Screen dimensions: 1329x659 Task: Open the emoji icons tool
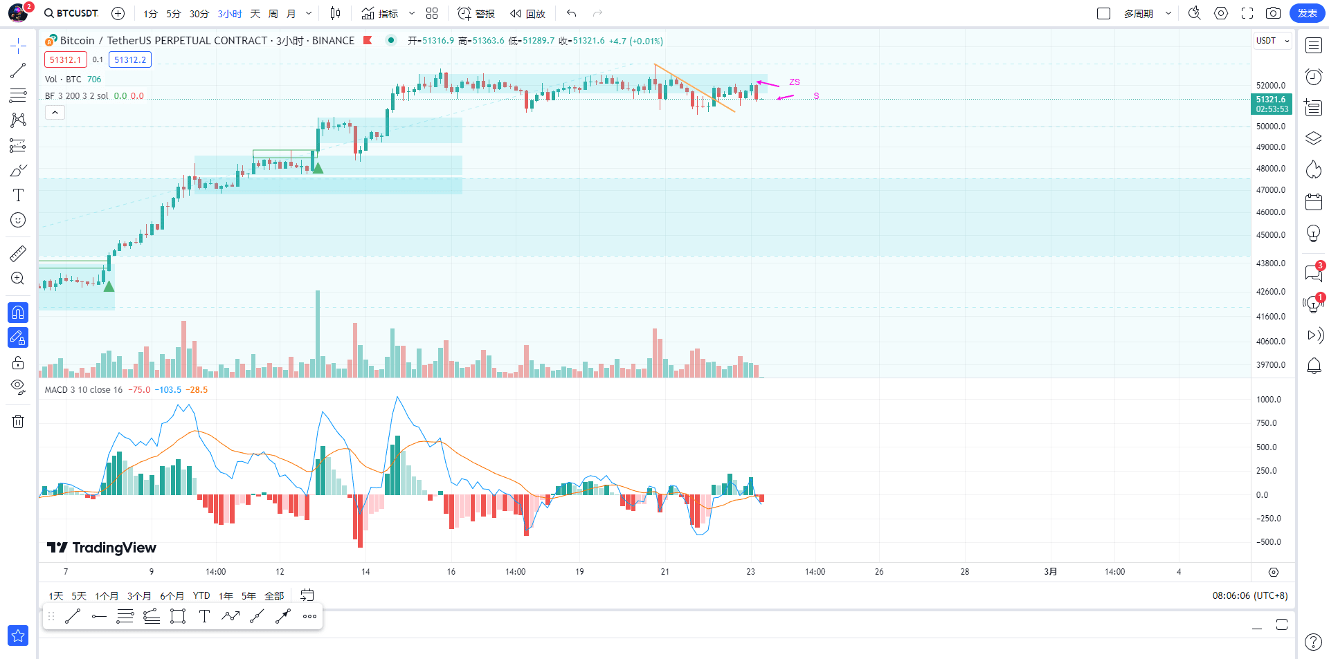click(x=18, y=220)
